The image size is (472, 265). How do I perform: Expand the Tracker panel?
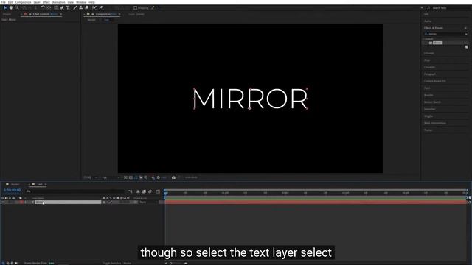[x=428, y=130]
